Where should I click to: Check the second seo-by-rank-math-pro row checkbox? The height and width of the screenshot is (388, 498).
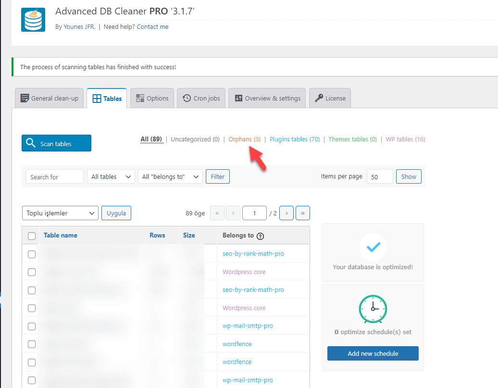[x=32, y=290]
